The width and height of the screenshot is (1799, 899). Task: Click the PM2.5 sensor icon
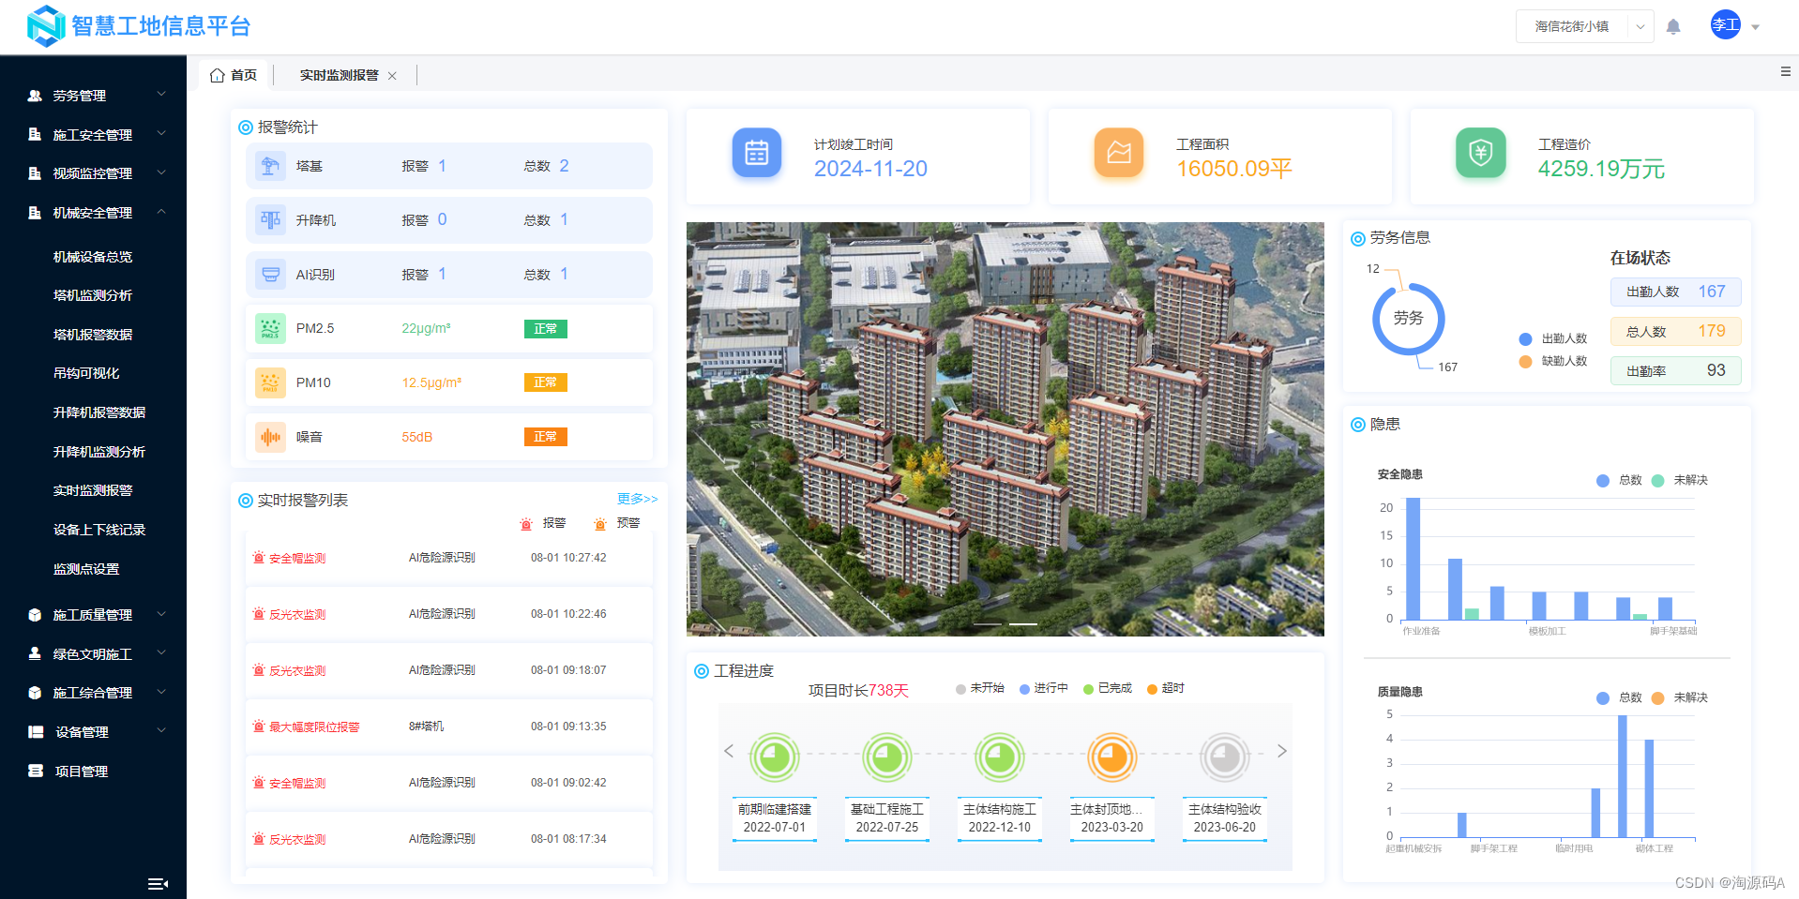[x=270, y=329]
